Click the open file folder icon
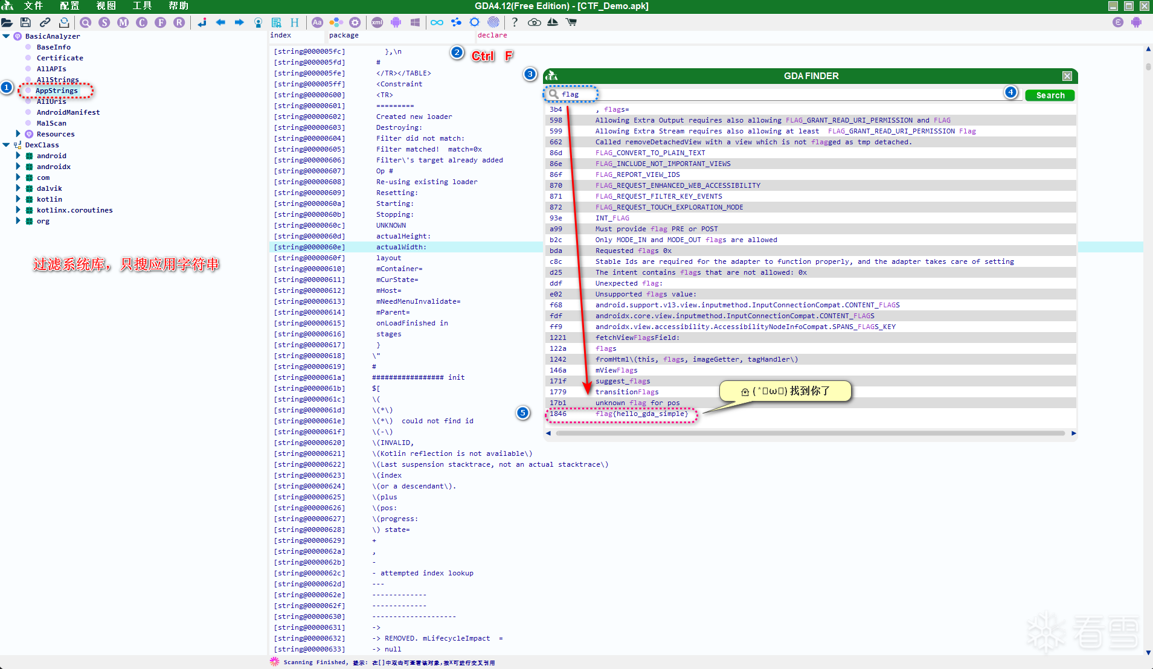 [x=7, y=22]
